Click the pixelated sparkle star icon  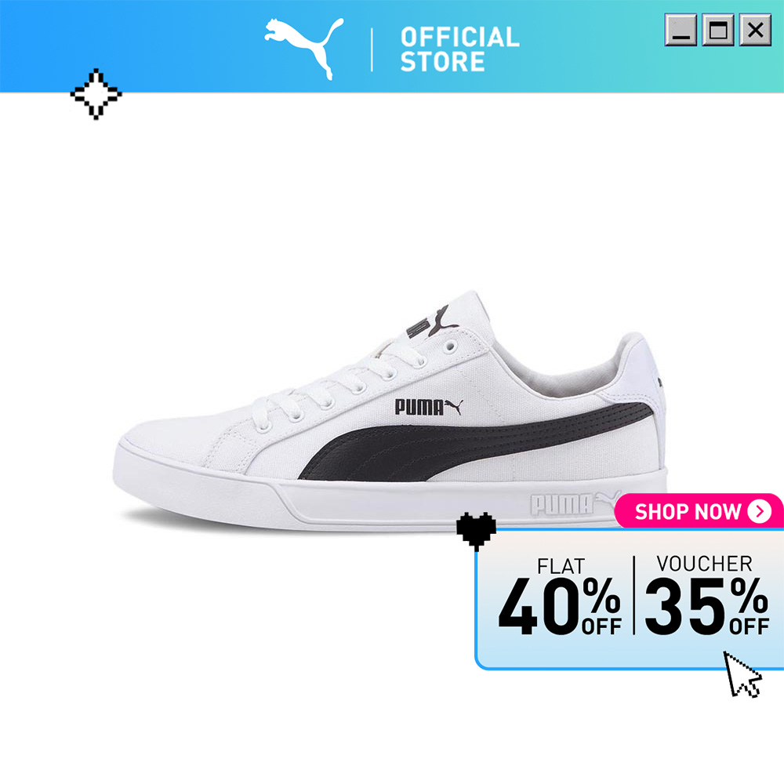[x=96, y=94]
